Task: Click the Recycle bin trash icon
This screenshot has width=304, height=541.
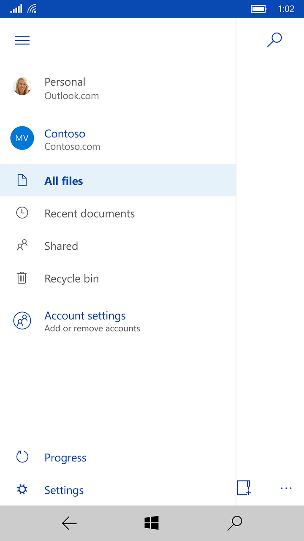Action: 22,278
